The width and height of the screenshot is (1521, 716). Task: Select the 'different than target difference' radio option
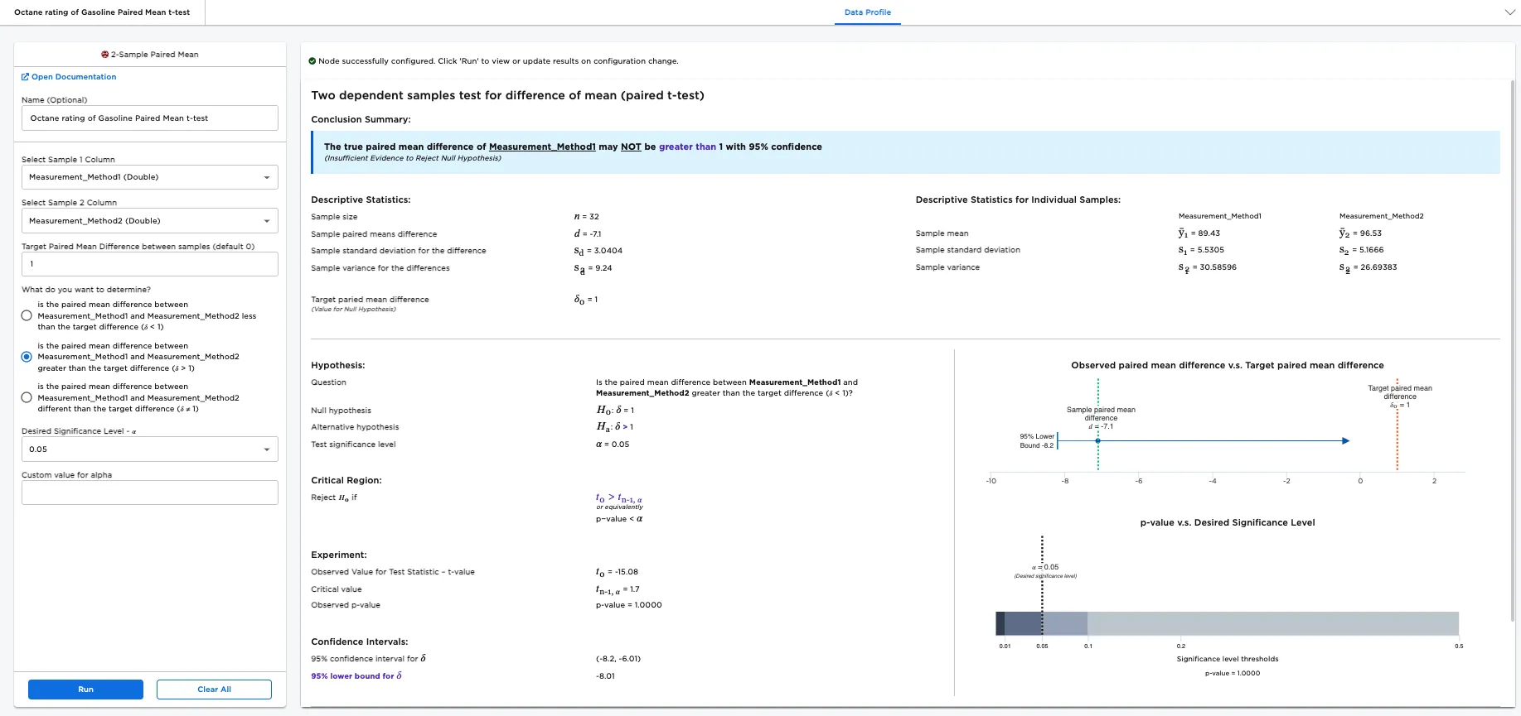tap(27, 397)
